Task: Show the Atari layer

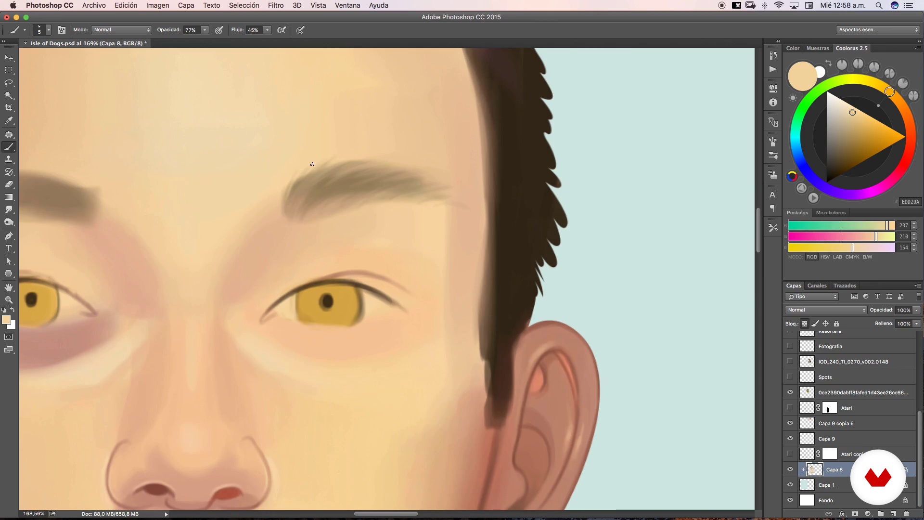Action: (790, 408)
